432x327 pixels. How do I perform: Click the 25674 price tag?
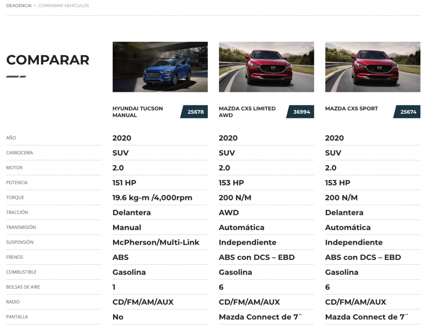coord(407,112)
